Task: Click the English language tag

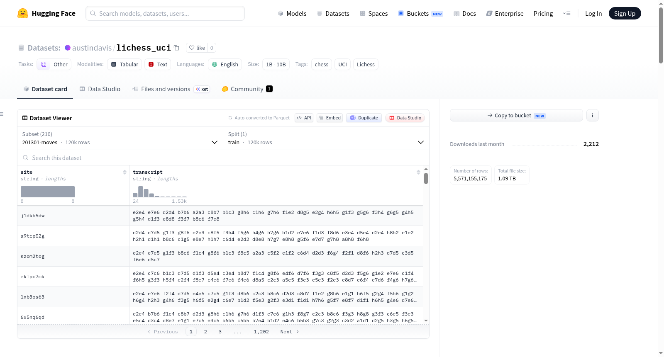Action: point(225,64)
